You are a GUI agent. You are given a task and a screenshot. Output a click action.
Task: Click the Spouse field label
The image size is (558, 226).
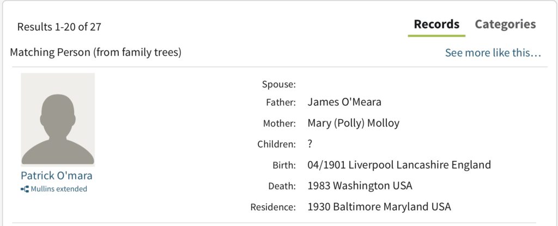click(x=278, y=84)
